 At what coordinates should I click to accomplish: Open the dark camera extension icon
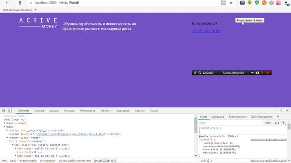(x=242, y=3)
